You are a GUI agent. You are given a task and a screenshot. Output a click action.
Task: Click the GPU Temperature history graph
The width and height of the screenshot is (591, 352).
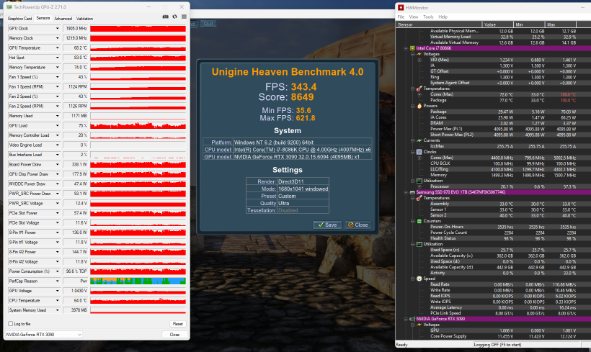point(138,48)
